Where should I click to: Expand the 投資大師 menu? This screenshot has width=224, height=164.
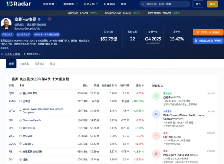pos(50,4)
